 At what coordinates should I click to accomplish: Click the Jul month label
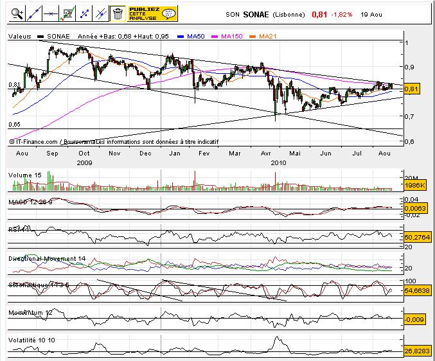[357, 153]
